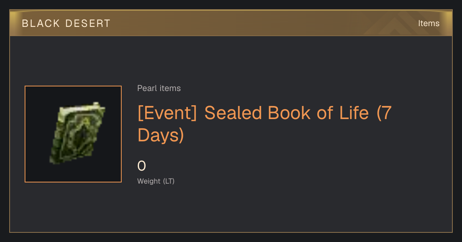Click the word Sealed in item title
This screenshot has width=462, height=242.
233,113
